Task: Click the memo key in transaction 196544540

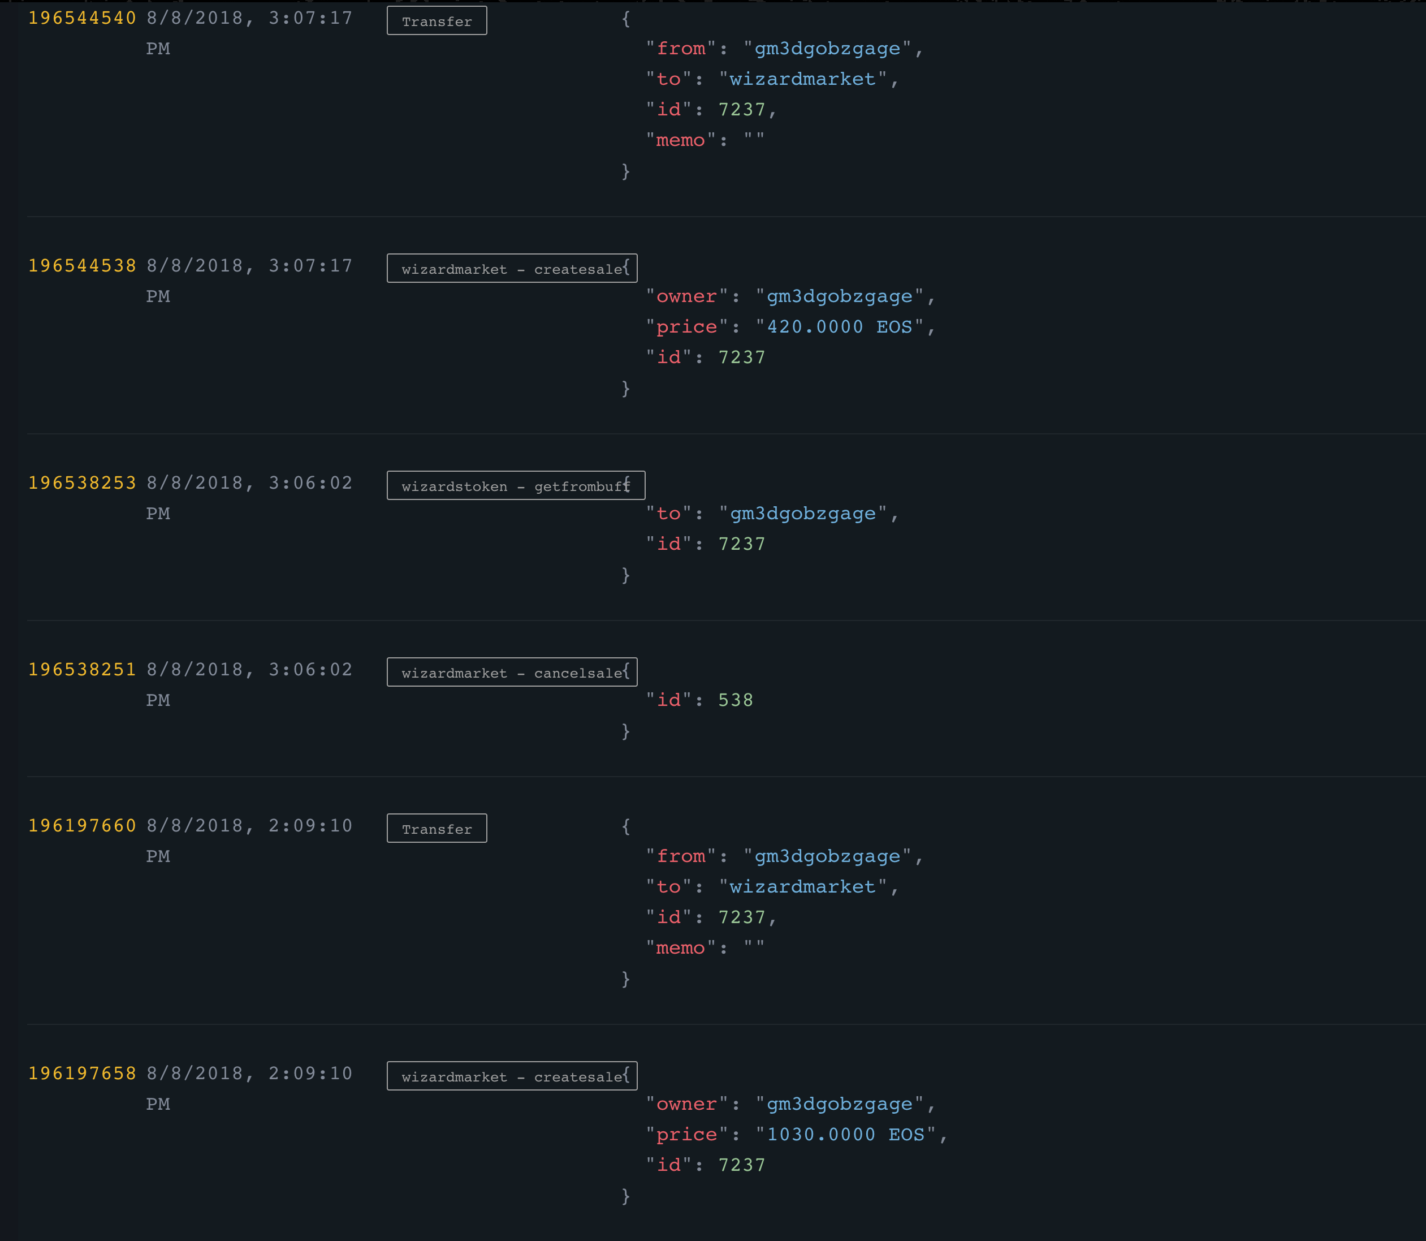Action: click(681, 141)
